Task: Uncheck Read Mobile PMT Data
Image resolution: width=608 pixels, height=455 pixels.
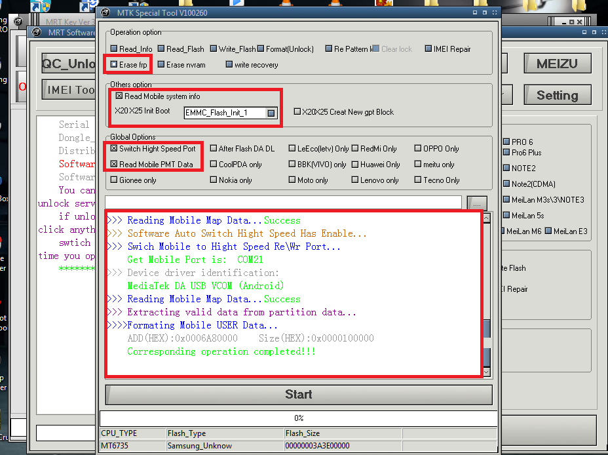Action: click(x=113, y=164)
